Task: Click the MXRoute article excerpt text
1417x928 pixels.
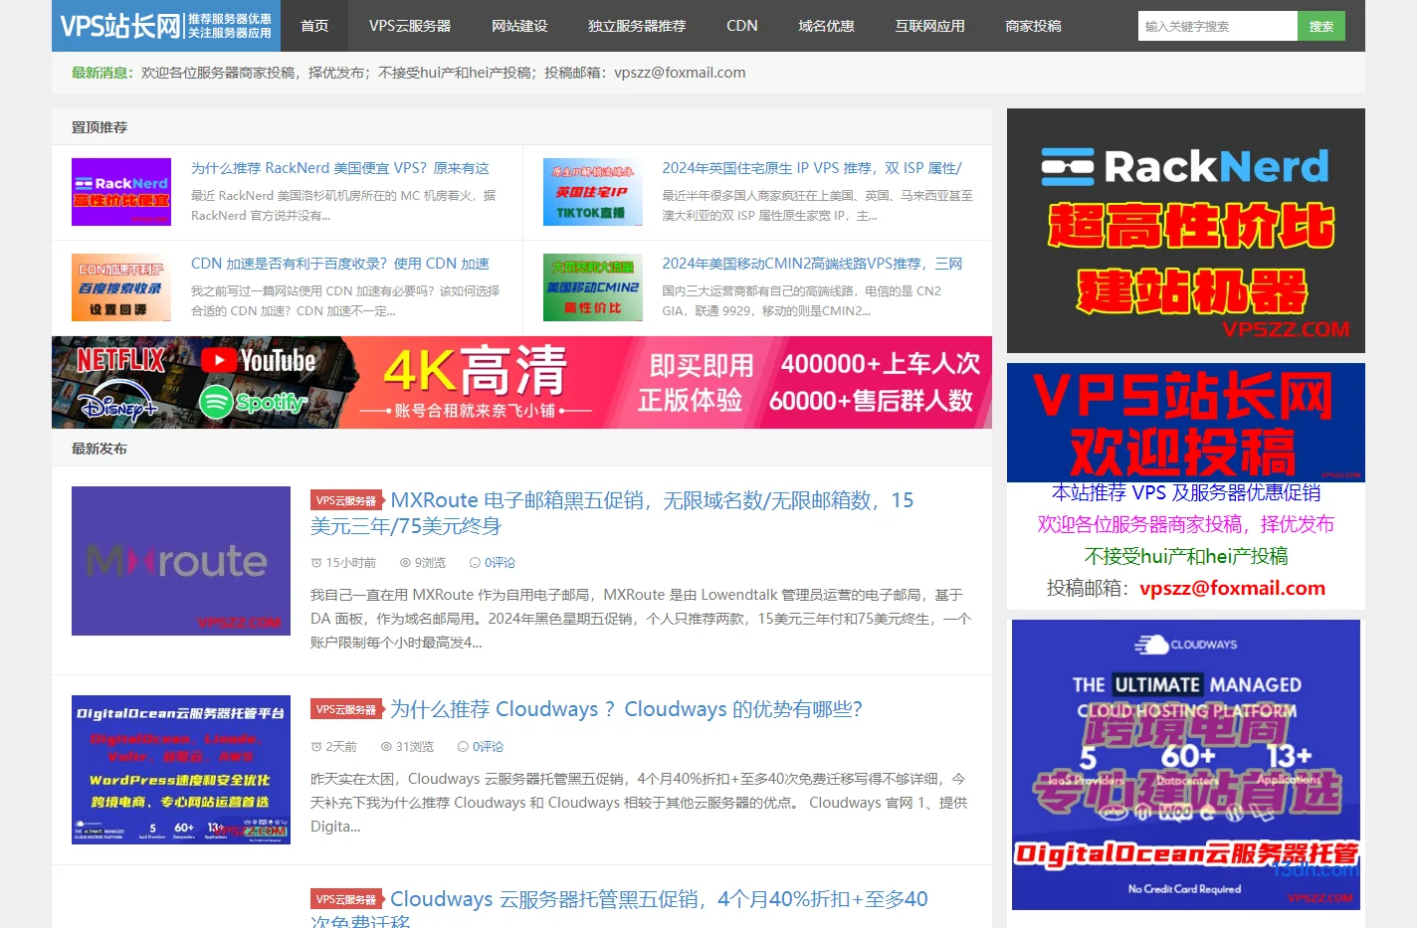Action: tap(641, 619)
